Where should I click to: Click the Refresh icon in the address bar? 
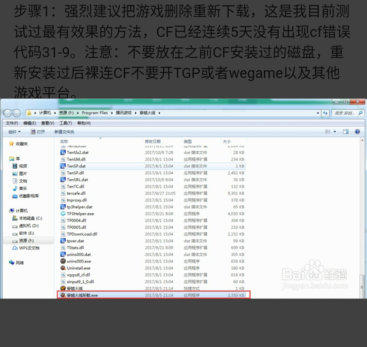tap(326, 113)
